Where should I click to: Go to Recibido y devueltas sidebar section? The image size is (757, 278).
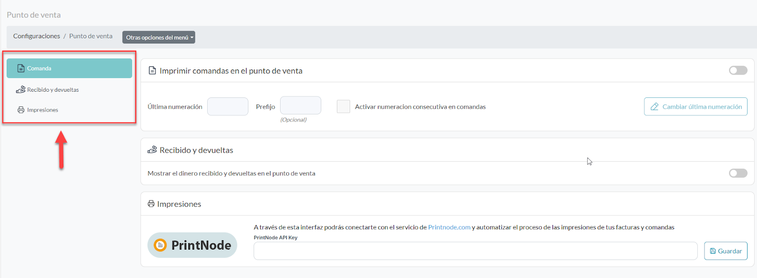(x=53, y=90)
